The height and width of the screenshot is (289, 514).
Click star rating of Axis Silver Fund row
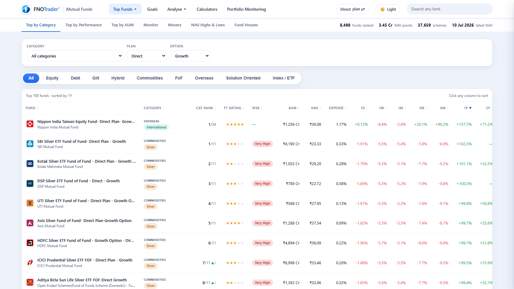click(x=235, y=223)
